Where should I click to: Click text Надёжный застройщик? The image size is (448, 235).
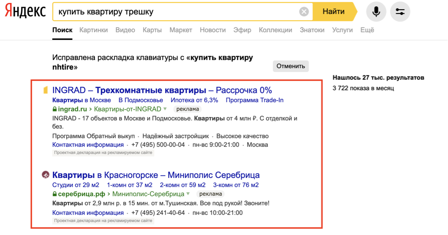175,136
